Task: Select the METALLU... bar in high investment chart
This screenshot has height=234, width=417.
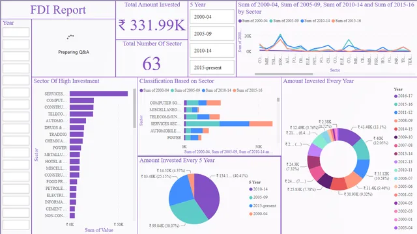Action: (x=75, y=155)
